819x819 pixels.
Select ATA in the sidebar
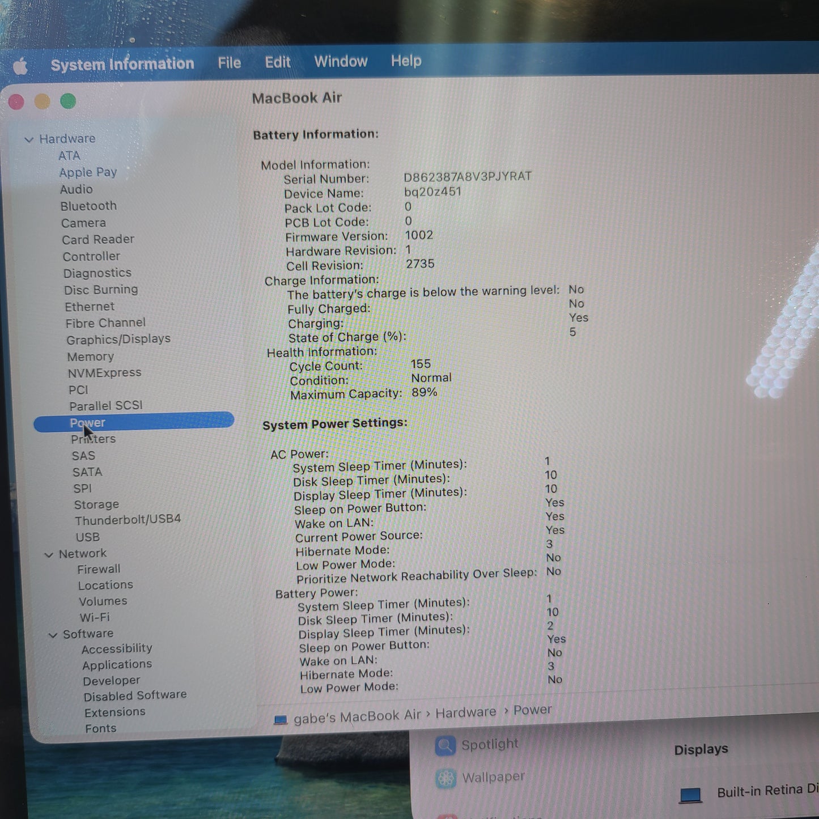point(69,155)
